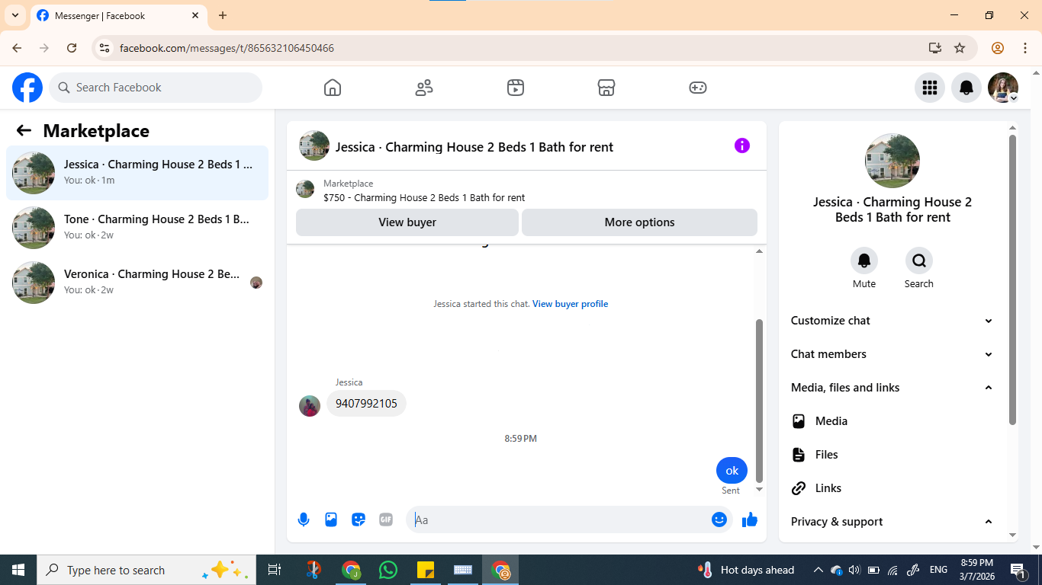The width and height of the screenshot is (1042, 585).
Task: Click the browser address bar URL
Action: pos(227,48)
